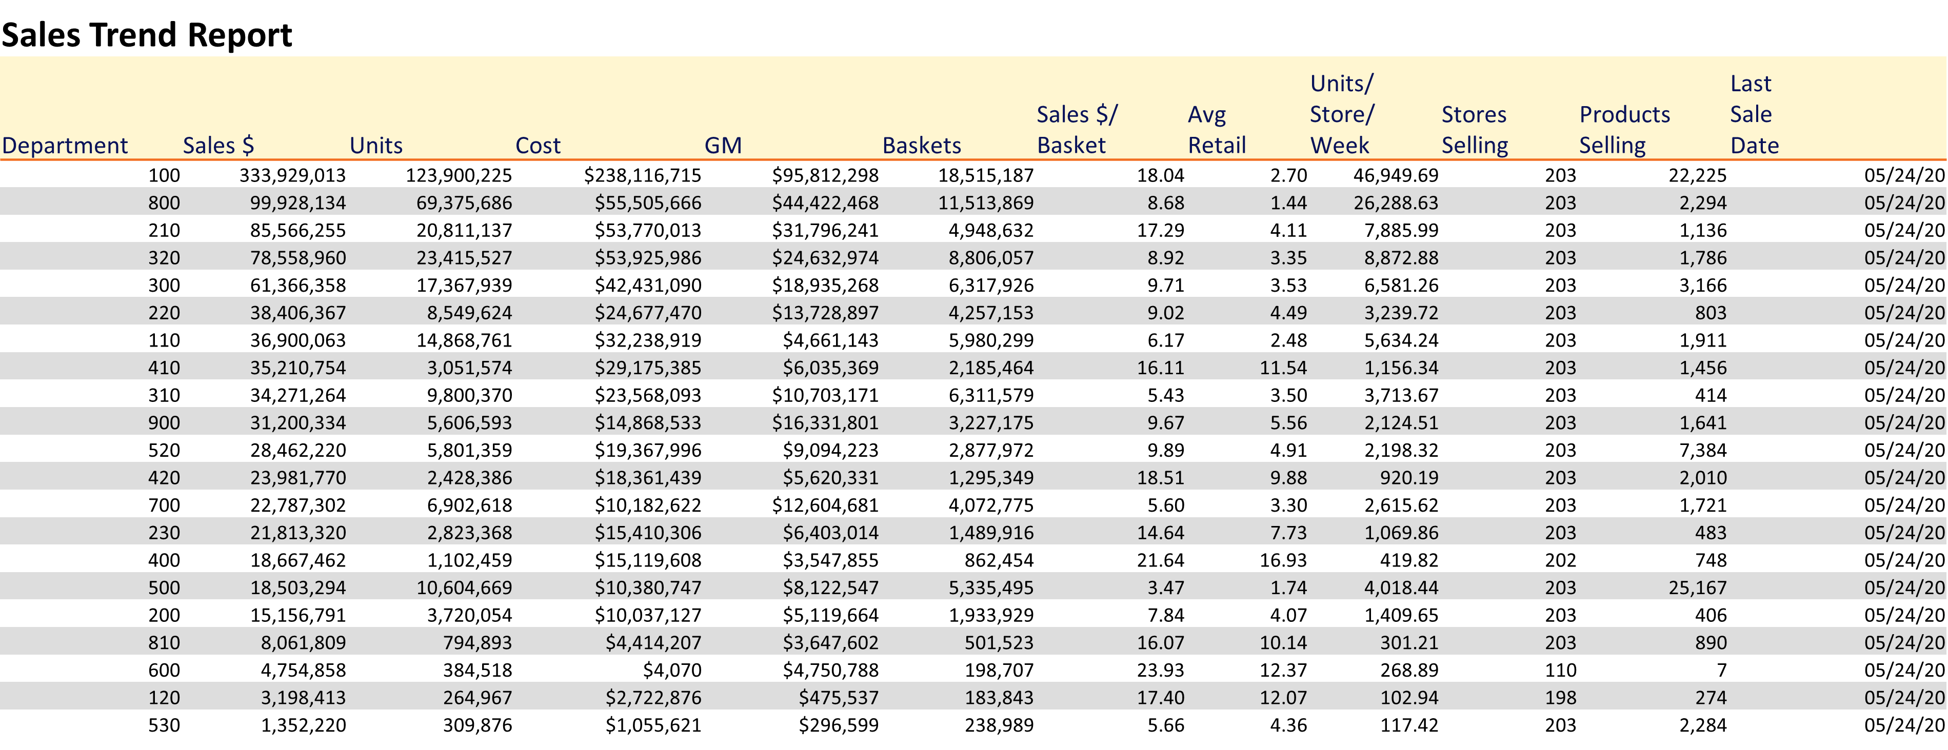Click stores selling value 110

coord(1561,671)
